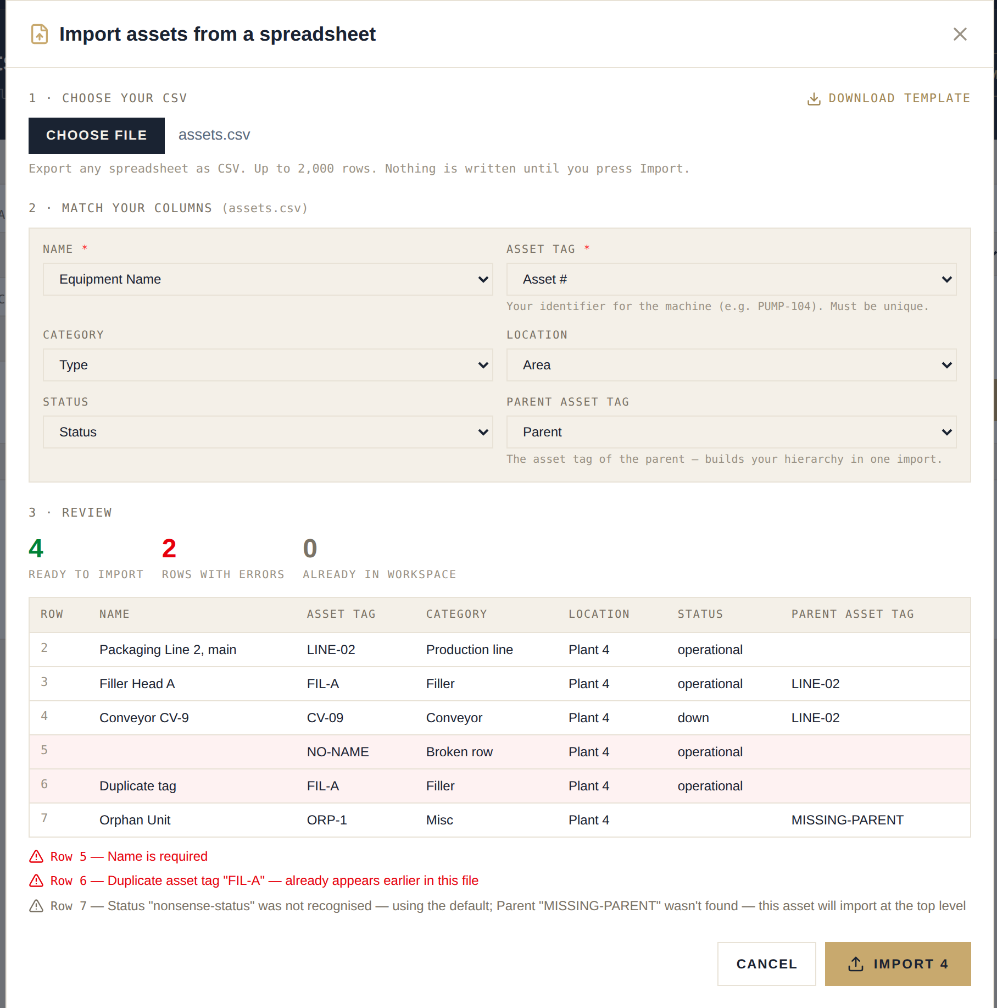This screenshot has height=1008, width=997.
Task: Click the Category table column header
Action: [x=456, y=614]
